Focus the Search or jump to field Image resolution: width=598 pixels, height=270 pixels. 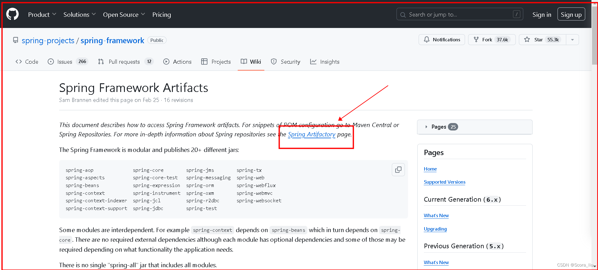pyautogui.click(x=460, y=14)
